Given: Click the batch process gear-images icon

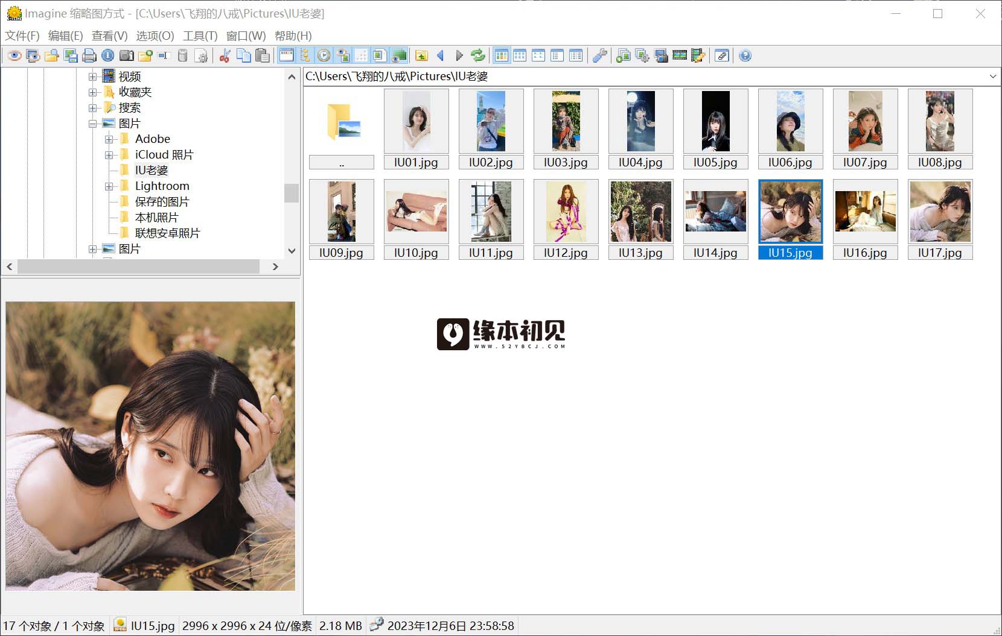Looking at the screenshot, I should click(x=642, y=56).
